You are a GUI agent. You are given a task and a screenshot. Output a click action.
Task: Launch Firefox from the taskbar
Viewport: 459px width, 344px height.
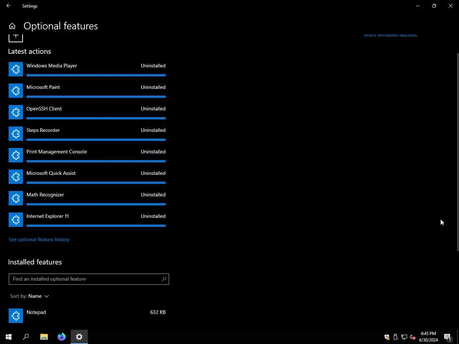62,337
